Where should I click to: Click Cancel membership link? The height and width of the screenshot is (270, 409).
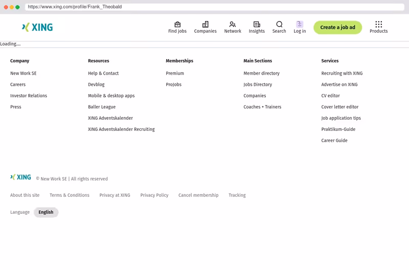click(x=198, y=195)
